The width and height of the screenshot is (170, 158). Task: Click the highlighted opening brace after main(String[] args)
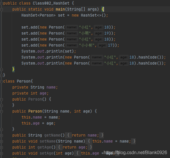[103, 9]
